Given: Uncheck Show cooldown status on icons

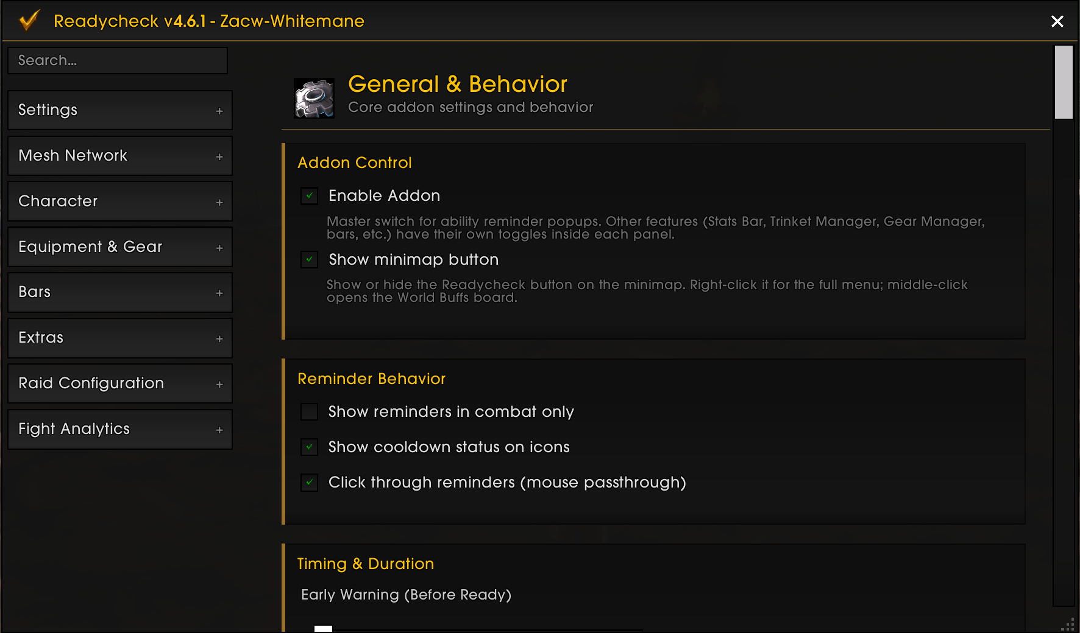Looking at the screenshot, I should coord(310,447).
